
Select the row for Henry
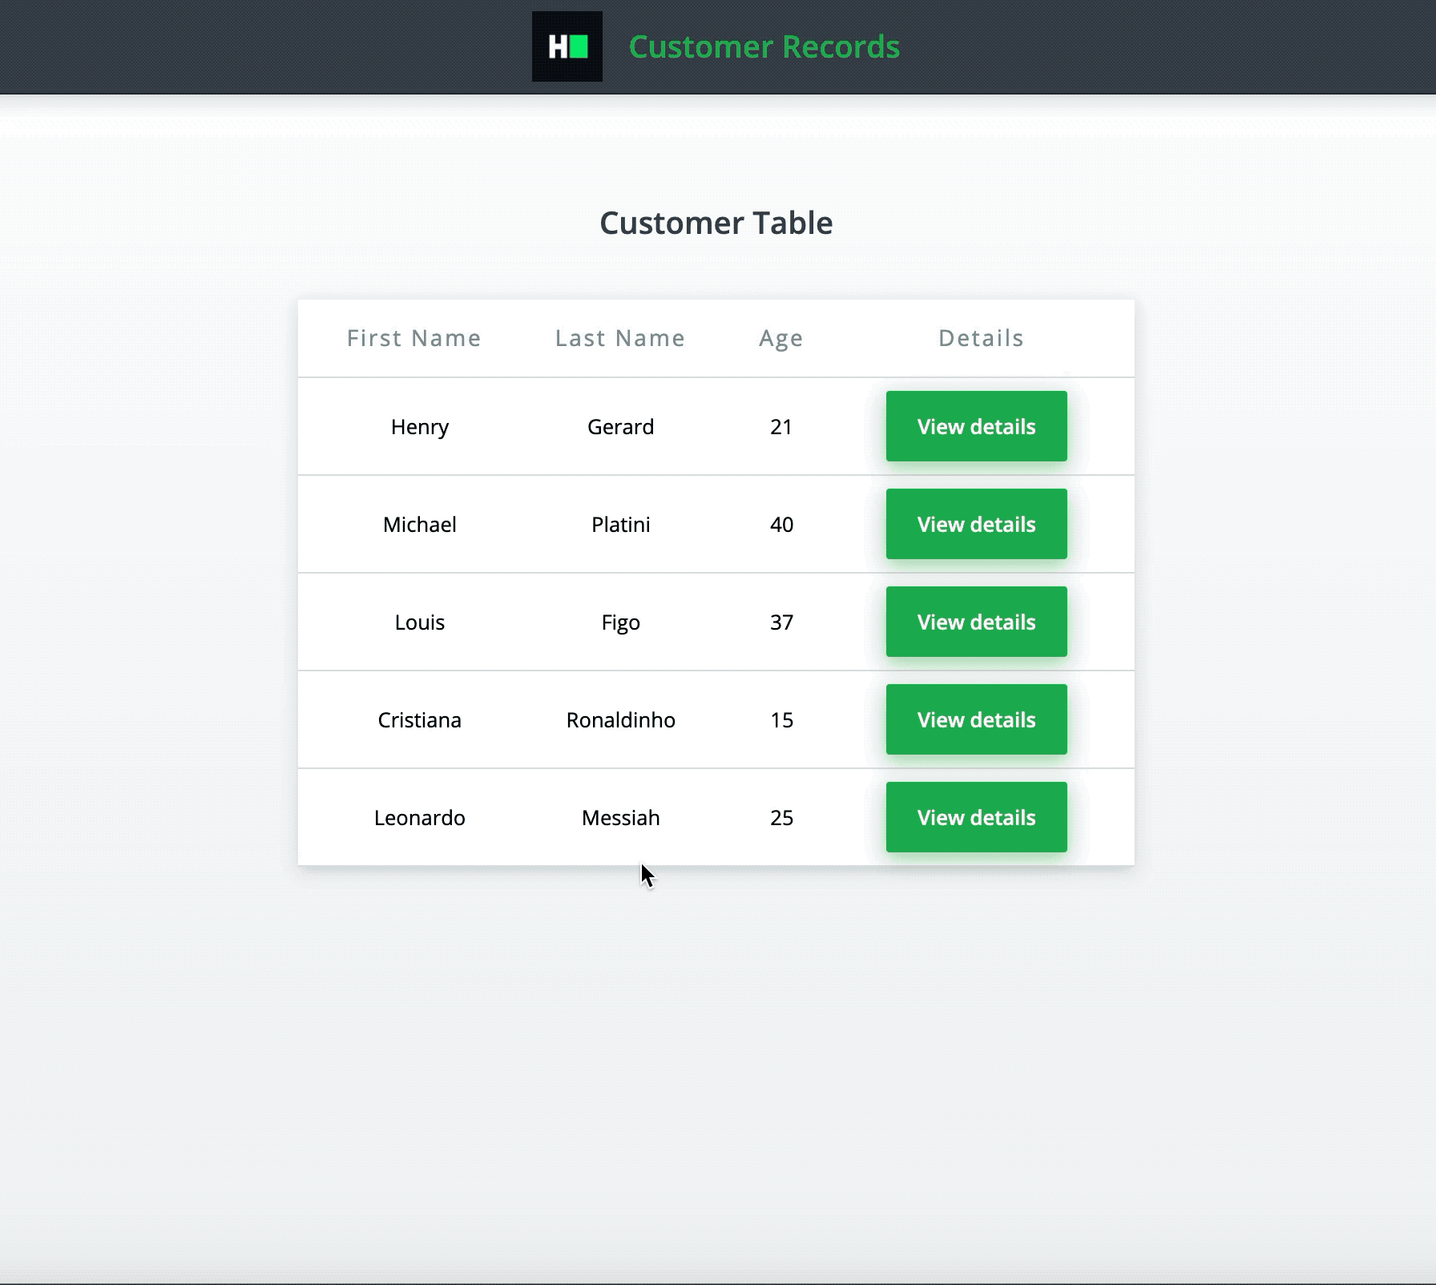420,426
